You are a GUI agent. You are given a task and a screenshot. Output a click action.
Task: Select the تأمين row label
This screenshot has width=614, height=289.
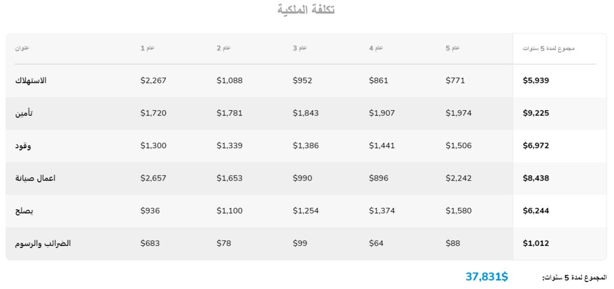pos(24,113)
